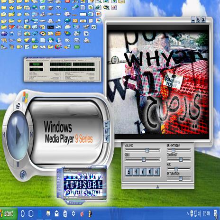Click the next track button right of the big play button
Viewport: 220px width, 220px height.
[31, 135]
